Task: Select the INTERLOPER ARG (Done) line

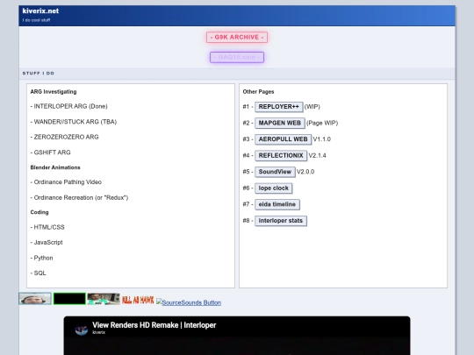Action: tap(69, 106)
